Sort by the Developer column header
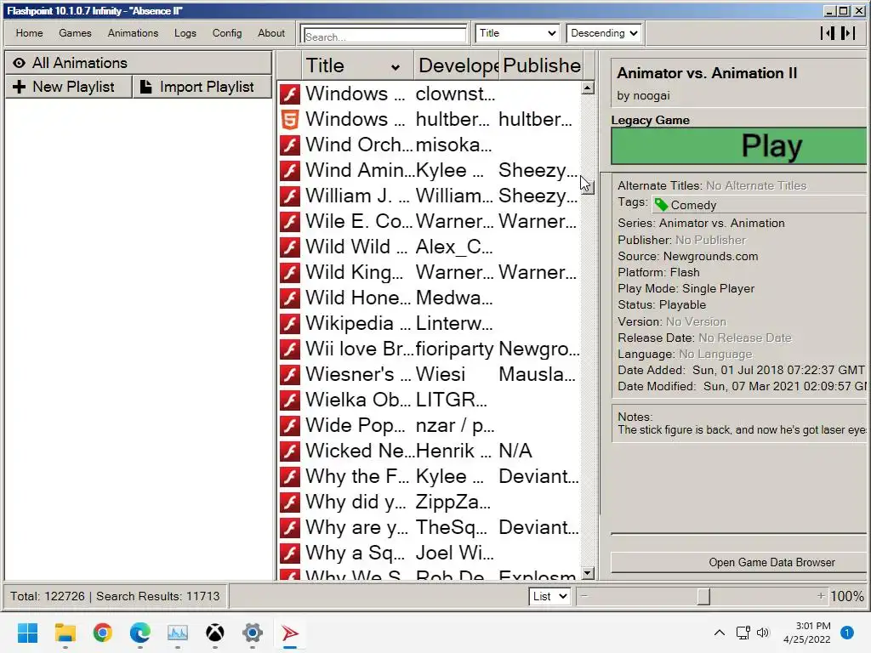The image size is (871, 653). [x=457, y=65]
